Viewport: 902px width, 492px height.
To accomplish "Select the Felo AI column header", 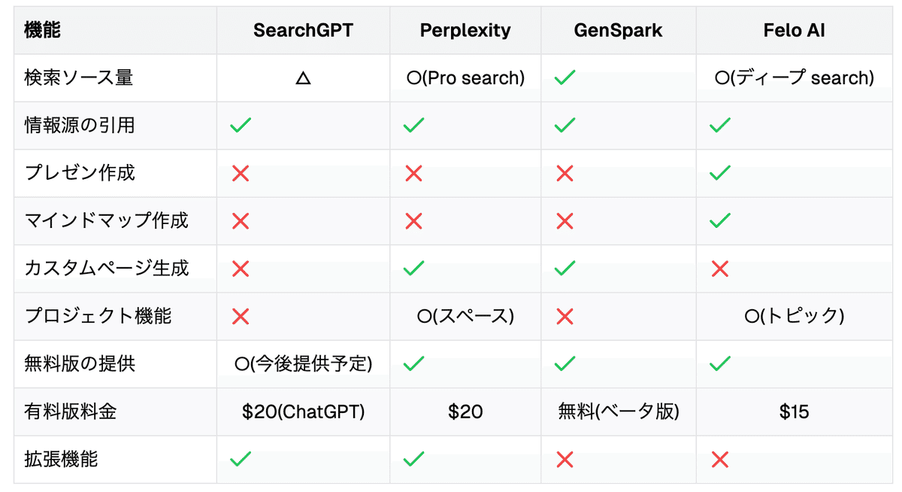I will 794,31.
